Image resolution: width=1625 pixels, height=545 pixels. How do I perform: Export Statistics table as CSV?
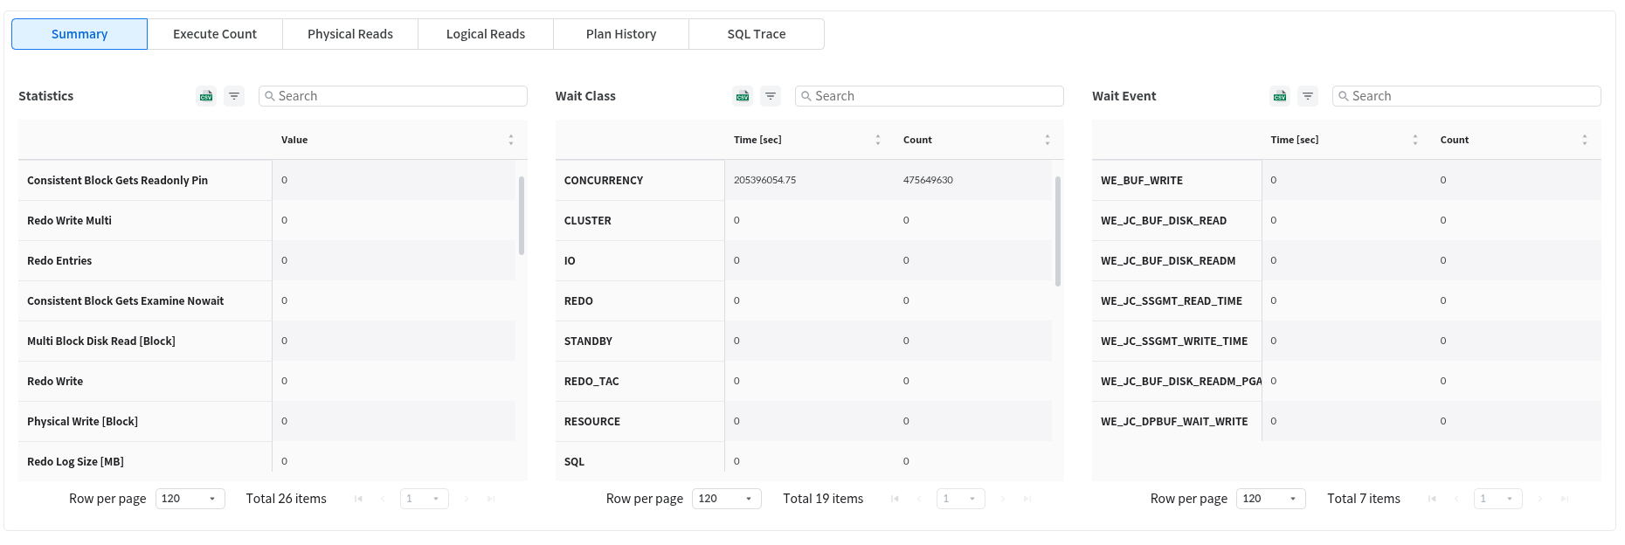click(206, 96)
